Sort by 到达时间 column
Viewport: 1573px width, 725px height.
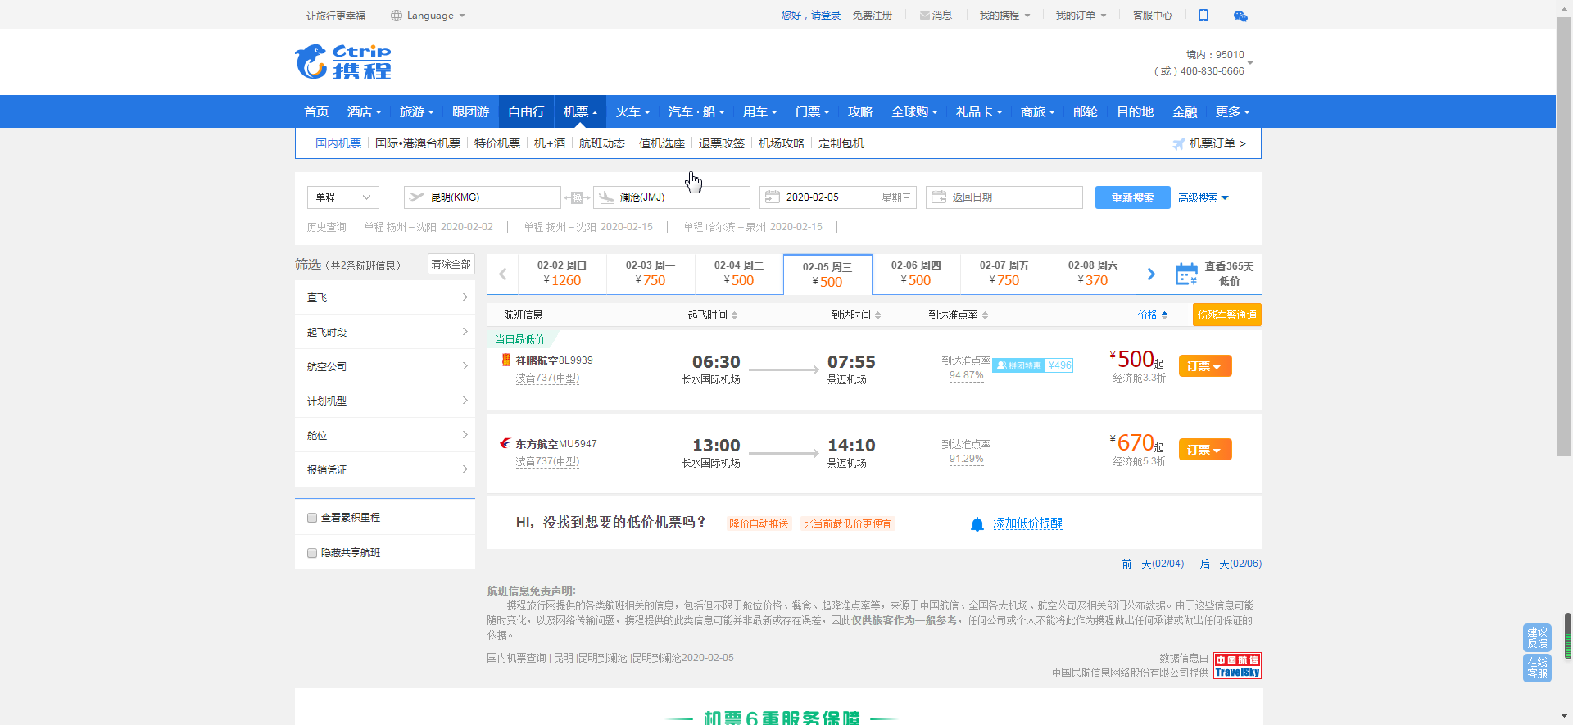click(856, 315)
